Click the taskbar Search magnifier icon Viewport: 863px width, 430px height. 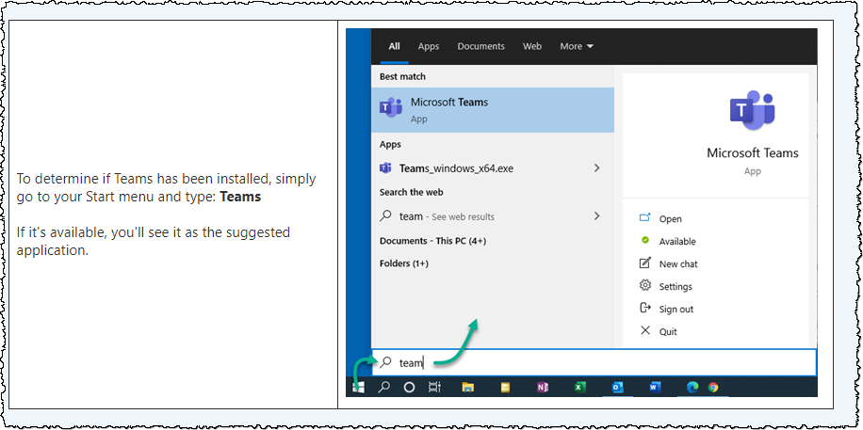(383, 387)
